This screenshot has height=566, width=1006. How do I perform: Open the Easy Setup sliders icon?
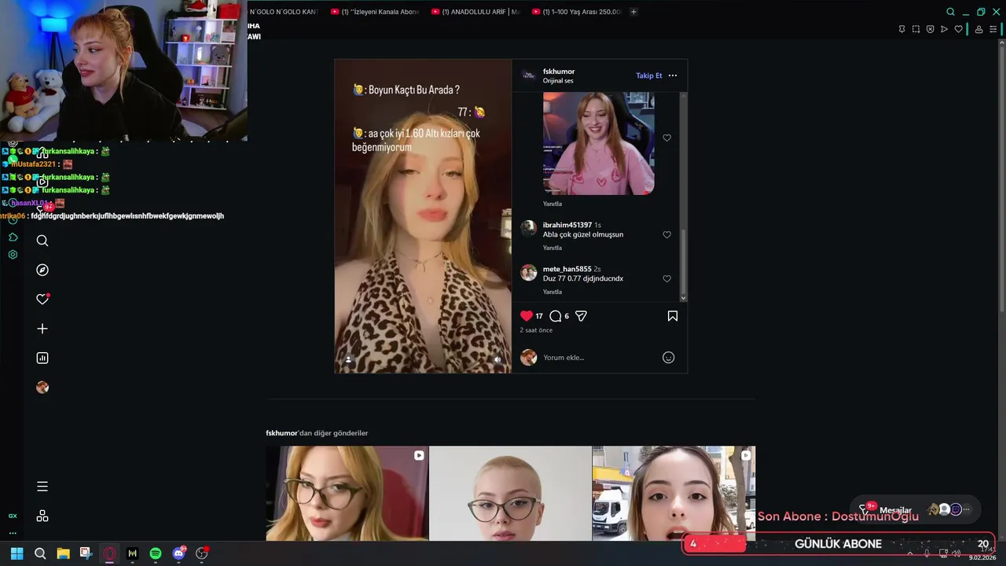[993, 29]
